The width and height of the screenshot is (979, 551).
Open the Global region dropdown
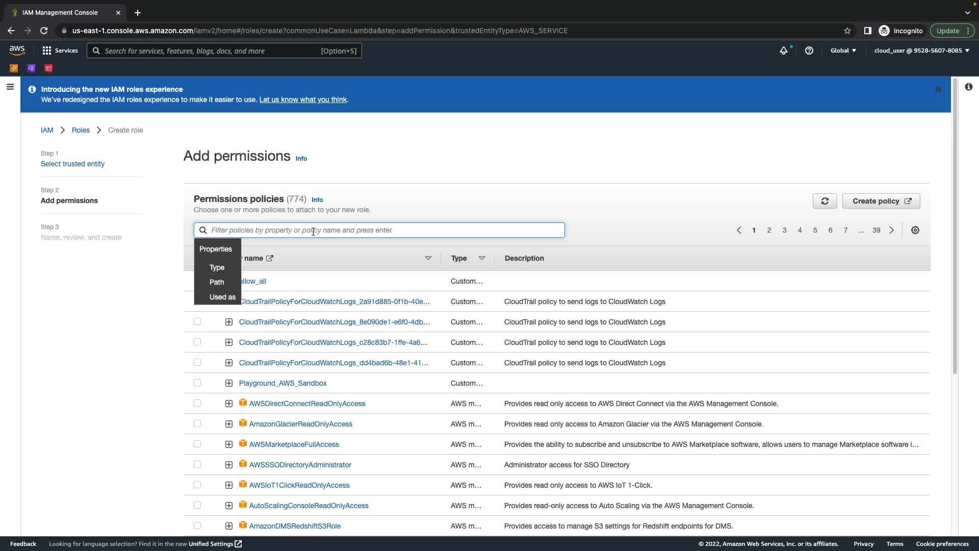843,51
